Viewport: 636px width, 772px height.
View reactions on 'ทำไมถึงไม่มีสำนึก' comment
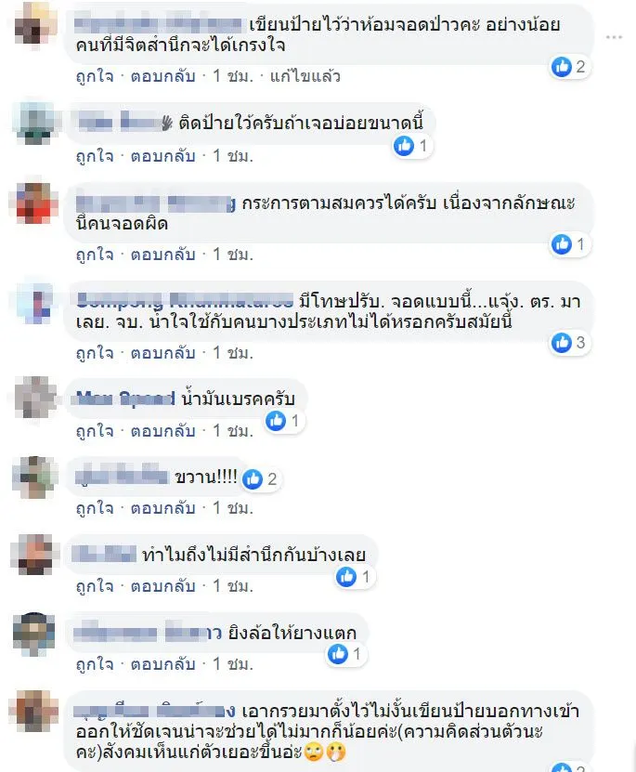[x=355, y=577]
